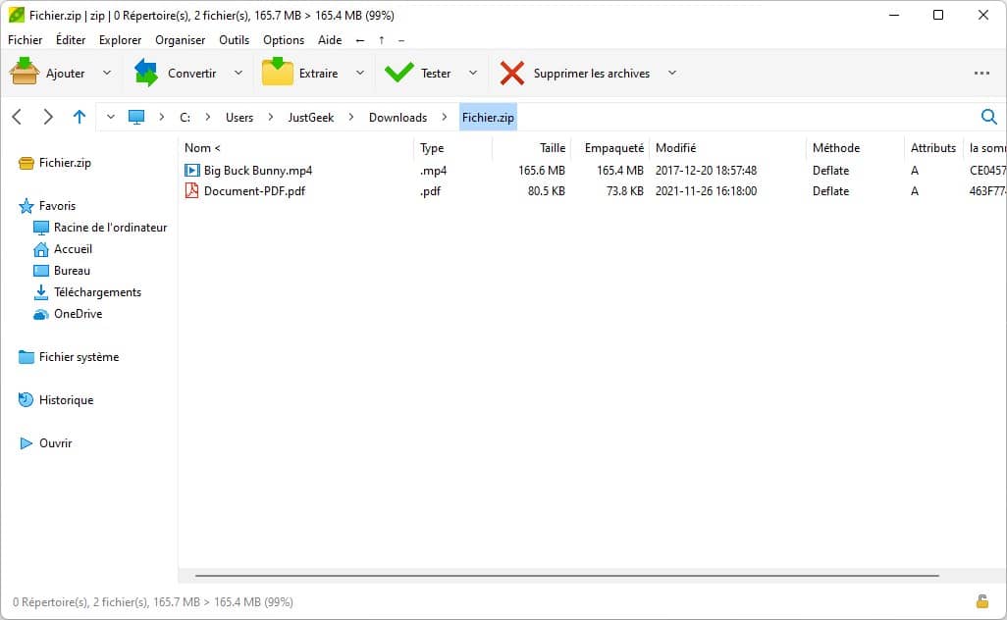Viewport: 1007px width, 620px height.
Task: Expand the Supprimer les archives dropdown arrow
Action: point(671,73)
